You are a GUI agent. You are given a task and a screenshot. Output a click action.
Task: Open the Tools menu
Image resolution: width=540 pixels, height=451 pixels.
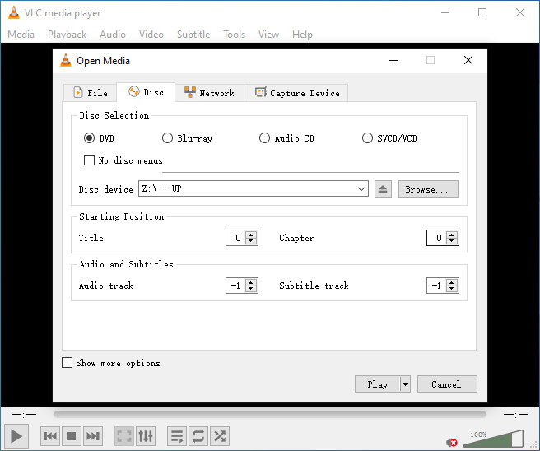pos(234,35)
